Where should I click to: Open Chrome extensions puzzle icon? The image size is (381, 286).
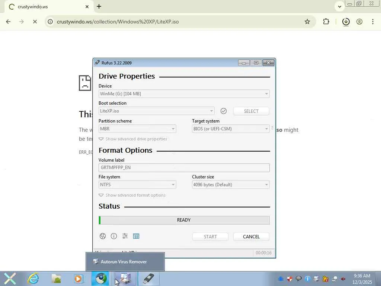(x=326, y=22)
